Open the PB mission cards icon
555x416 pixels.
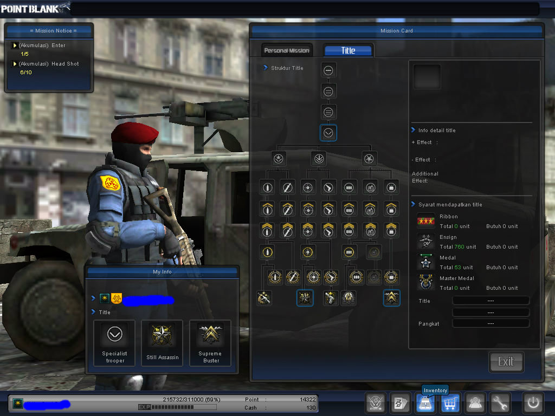(400, 403)
